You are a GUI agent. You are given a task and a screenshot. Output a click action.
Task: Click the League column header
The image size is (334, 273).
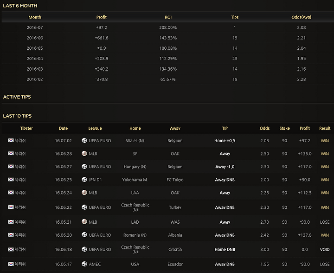[95, 128]
